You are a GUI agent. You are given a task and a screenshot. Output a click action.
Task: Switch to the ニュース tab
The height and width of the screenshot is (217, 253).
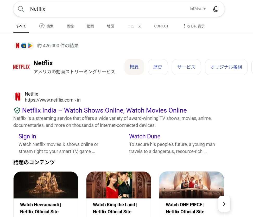[134, 26]
